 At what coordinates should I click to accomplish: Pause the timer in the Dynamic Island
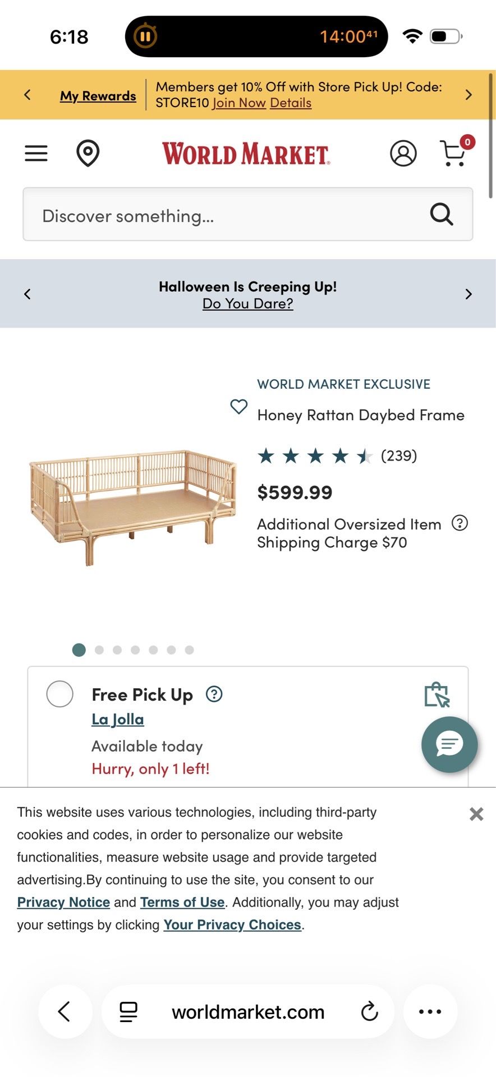tap(145, 36)
